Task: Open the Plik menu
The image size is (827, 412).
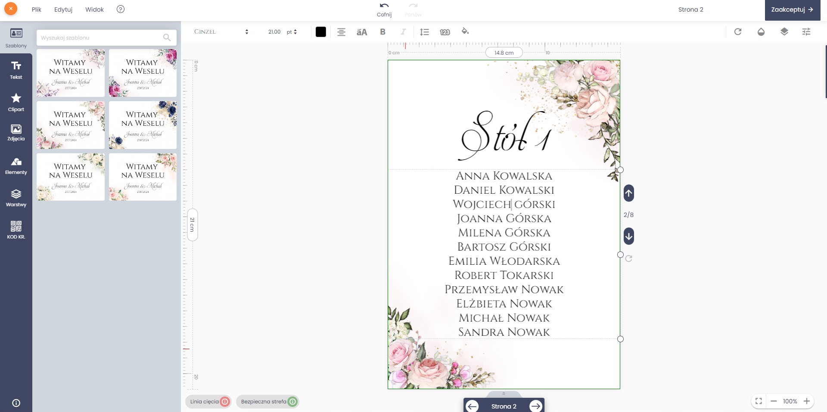Action: (x=37, y=9)
